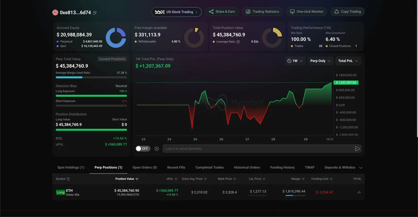Open the Perp Only dropdown
This screenshot has height=217, width=418.
tap(320, 61)
